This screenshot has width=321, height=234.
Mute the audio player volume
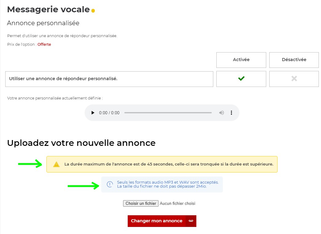click(221, 113)
